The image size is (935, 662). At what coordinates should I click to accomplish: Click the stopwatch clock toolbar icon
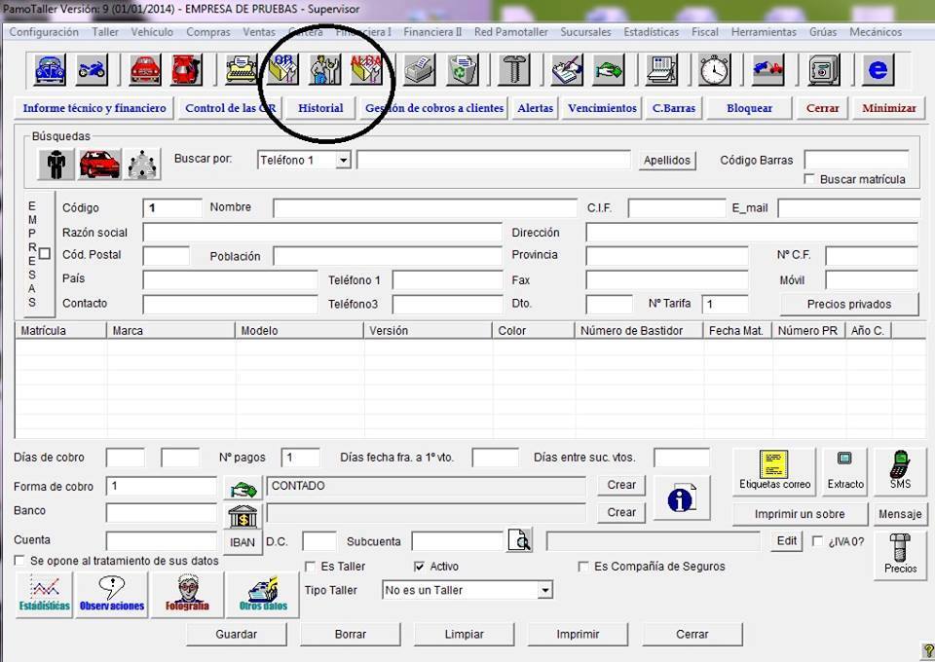tap(714, 70)
